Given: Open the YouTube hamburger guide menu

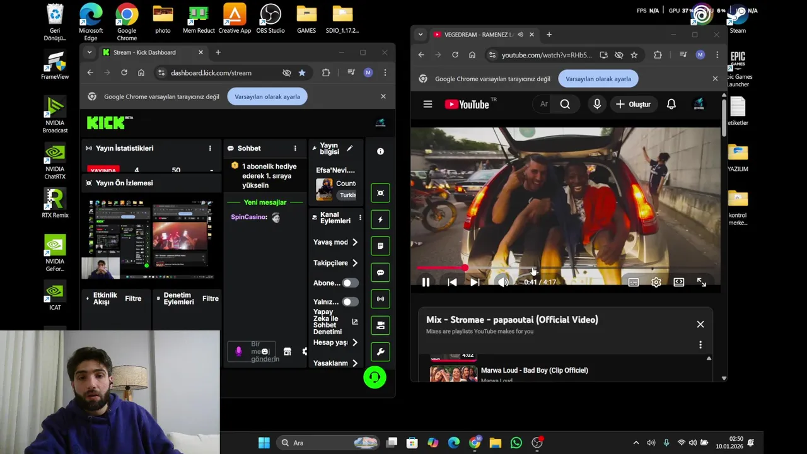Looking at the screenshot, I should point(427,104).
